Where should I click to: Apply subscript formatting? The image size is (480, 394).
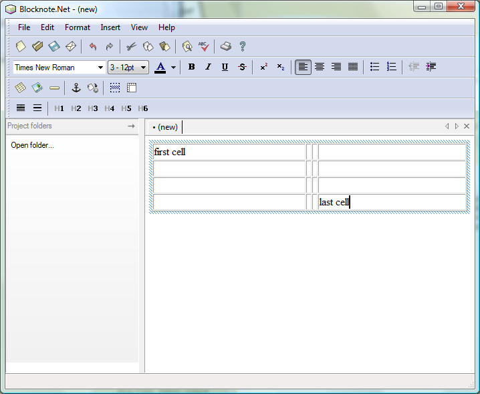[281, 67]
